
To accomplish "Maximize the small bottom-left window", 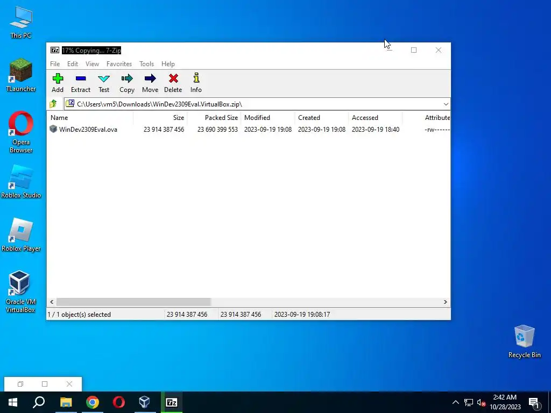I will [x=45, y=384].
